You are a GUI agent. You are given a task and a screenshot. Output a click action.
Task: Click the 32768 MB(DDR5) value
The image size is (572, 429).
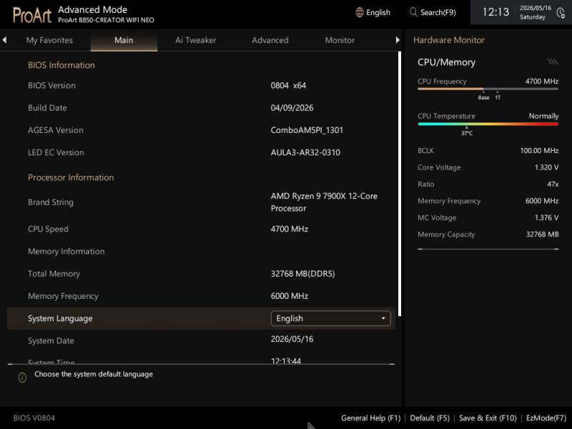point(302,274)
